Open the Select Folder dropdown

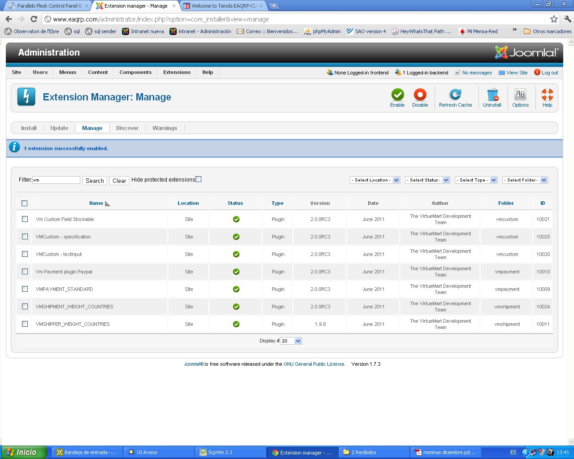pos(525,180)
